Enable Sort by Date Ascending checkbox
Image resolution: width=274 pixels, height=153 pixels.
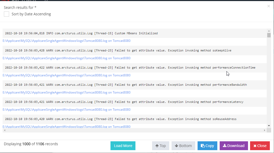(6, 14)
